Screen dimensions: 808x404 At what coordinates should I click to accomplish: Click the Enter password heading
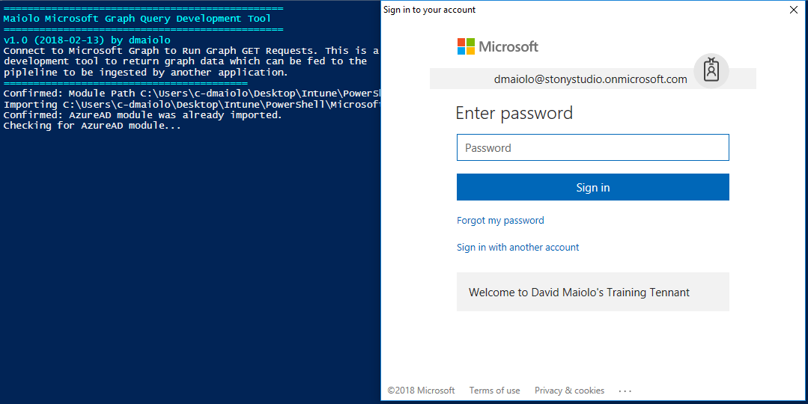514,113
